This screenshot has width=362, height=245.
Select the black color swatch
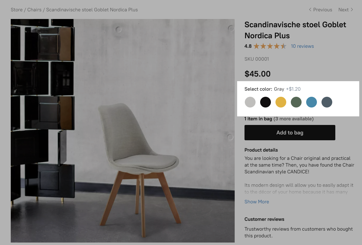pos(265,102)
